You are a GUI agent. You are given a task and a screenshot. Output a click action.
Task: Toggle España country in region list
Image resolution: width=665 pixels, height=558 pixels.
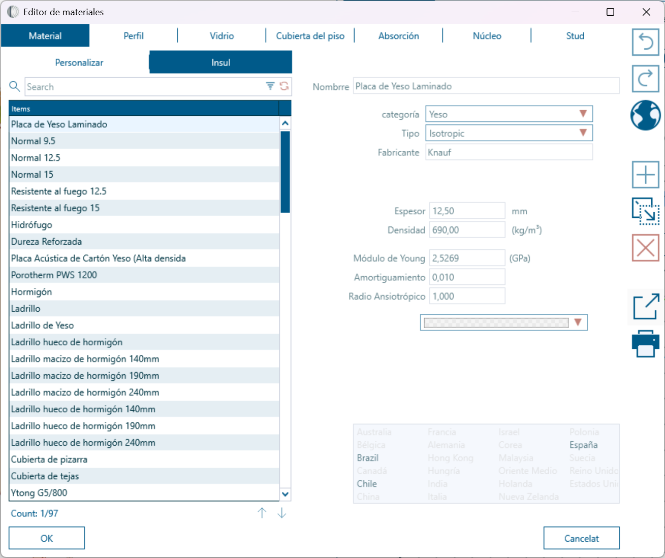pos(583,445)
